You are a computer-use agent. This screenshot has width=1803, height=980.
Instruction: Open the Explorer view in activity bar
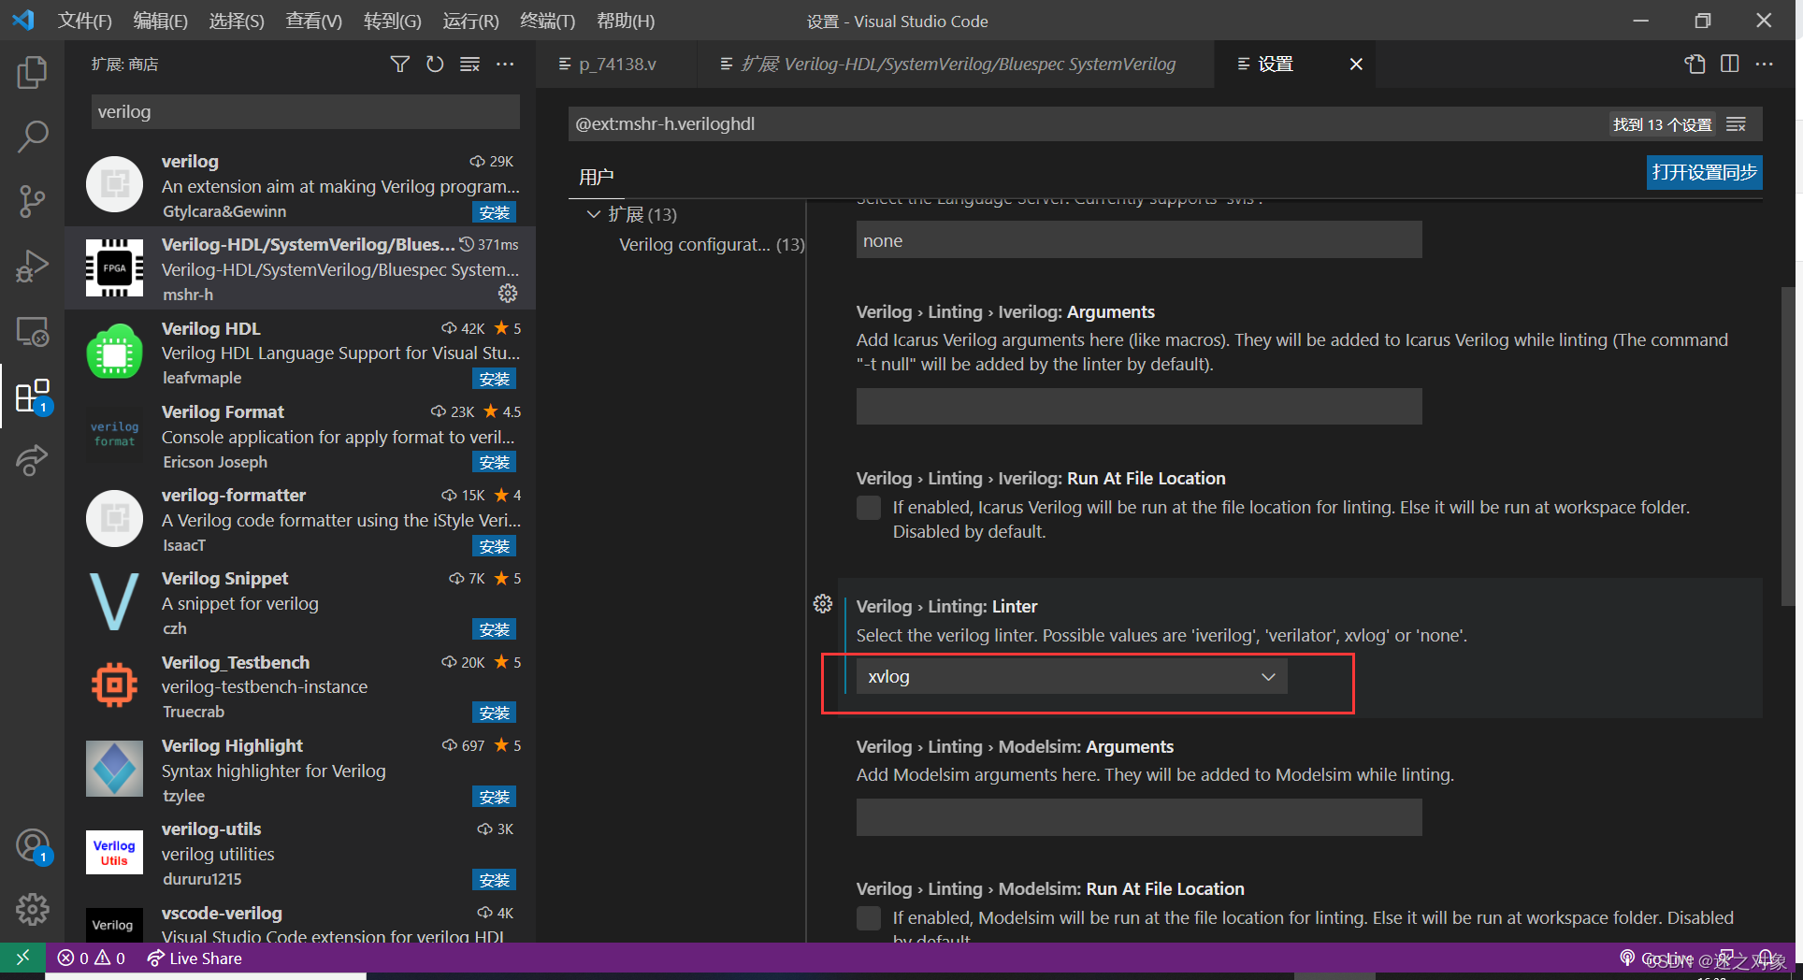pyautogui.click(x=32, y=72)
